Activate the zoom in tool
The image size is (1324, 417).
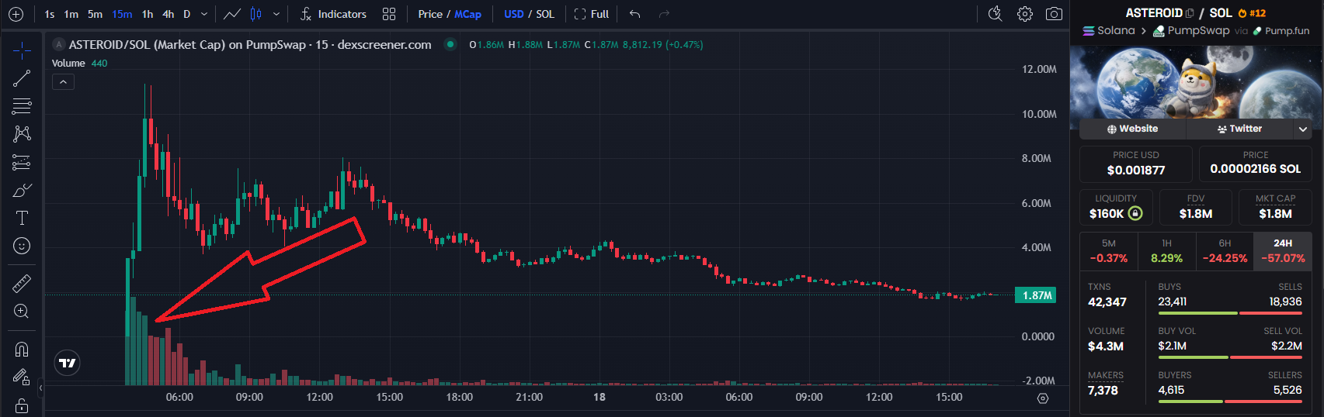[22, 312]
